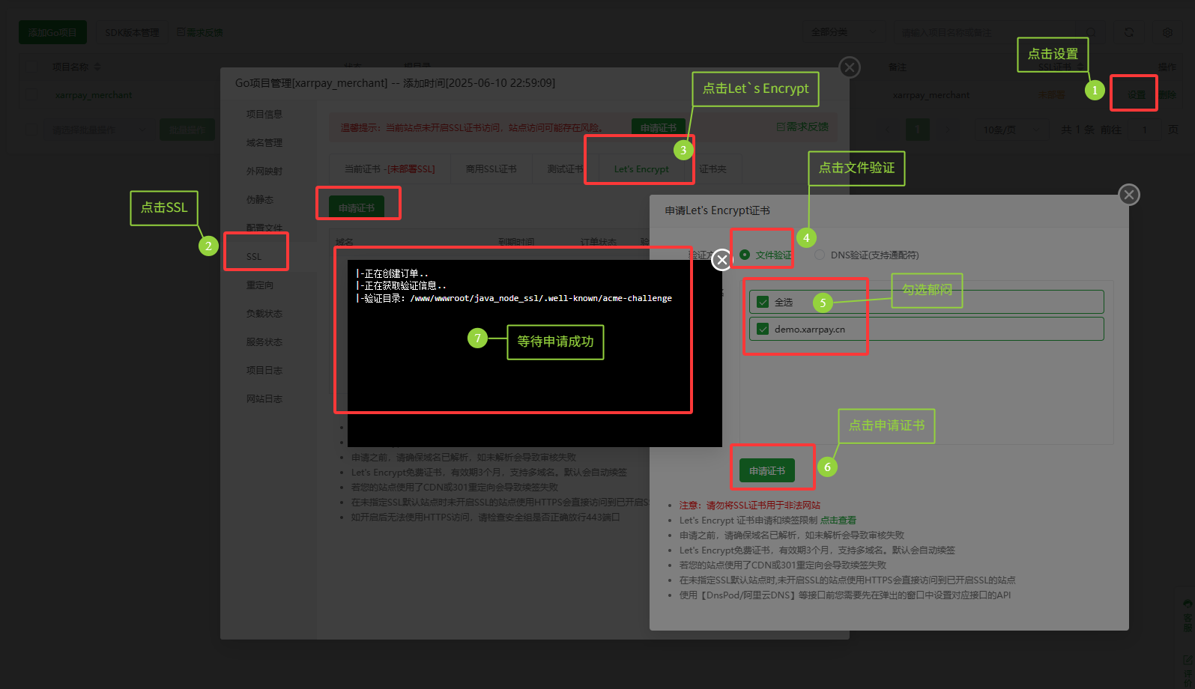Open the 10条/页 page size dropdown

[x=1008, y=130]
